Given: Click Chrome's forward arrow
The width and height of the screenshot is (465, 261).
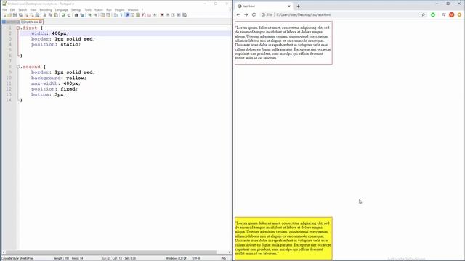Looking at the screenshot, I should [x=246, y=14].
